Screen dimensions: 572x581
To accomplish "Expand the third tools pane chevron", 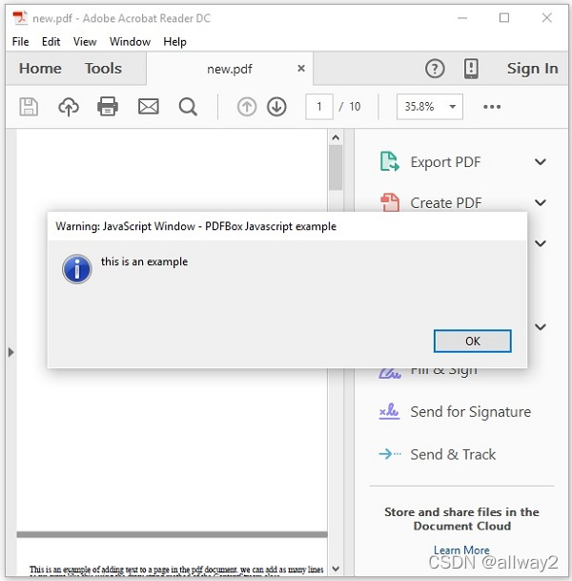I will click(541, 243).
